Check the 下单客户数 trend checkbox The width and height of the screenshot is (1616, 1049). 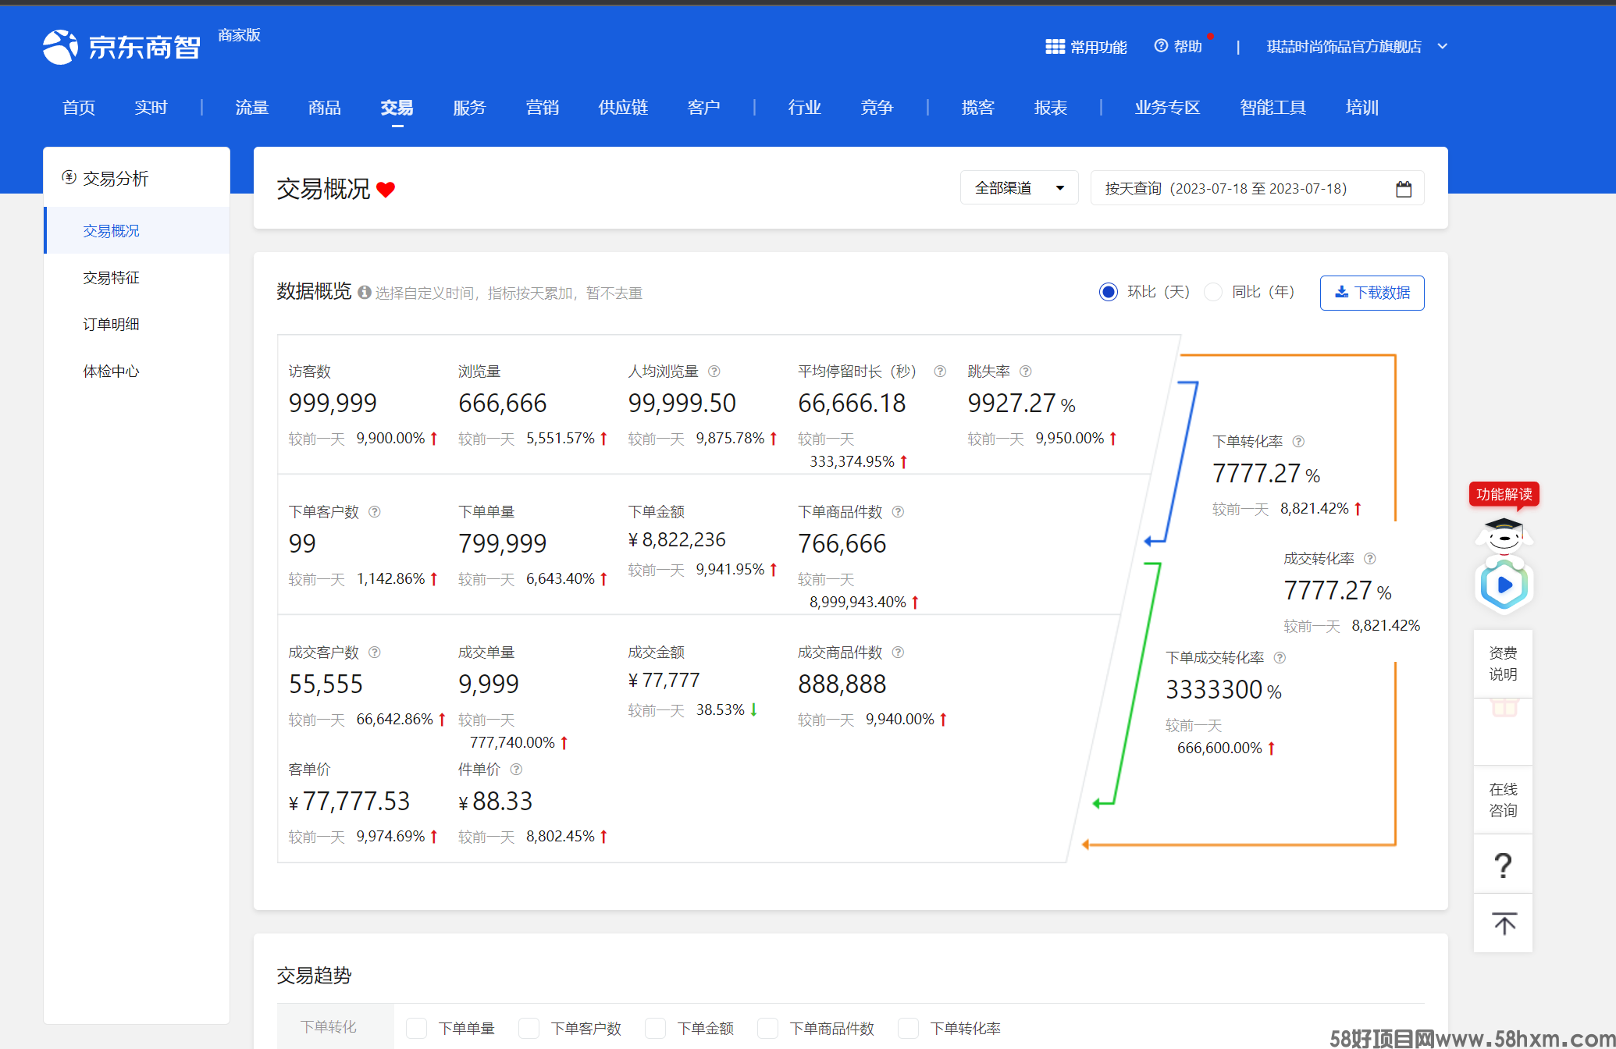(529, 1029)
